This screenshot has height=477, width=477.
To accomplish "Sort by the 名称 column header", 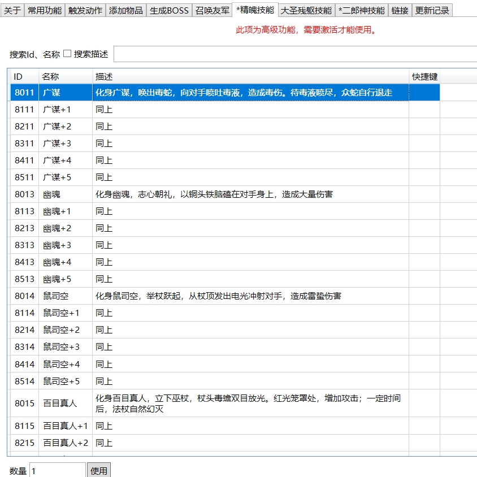I will [66, 77].
